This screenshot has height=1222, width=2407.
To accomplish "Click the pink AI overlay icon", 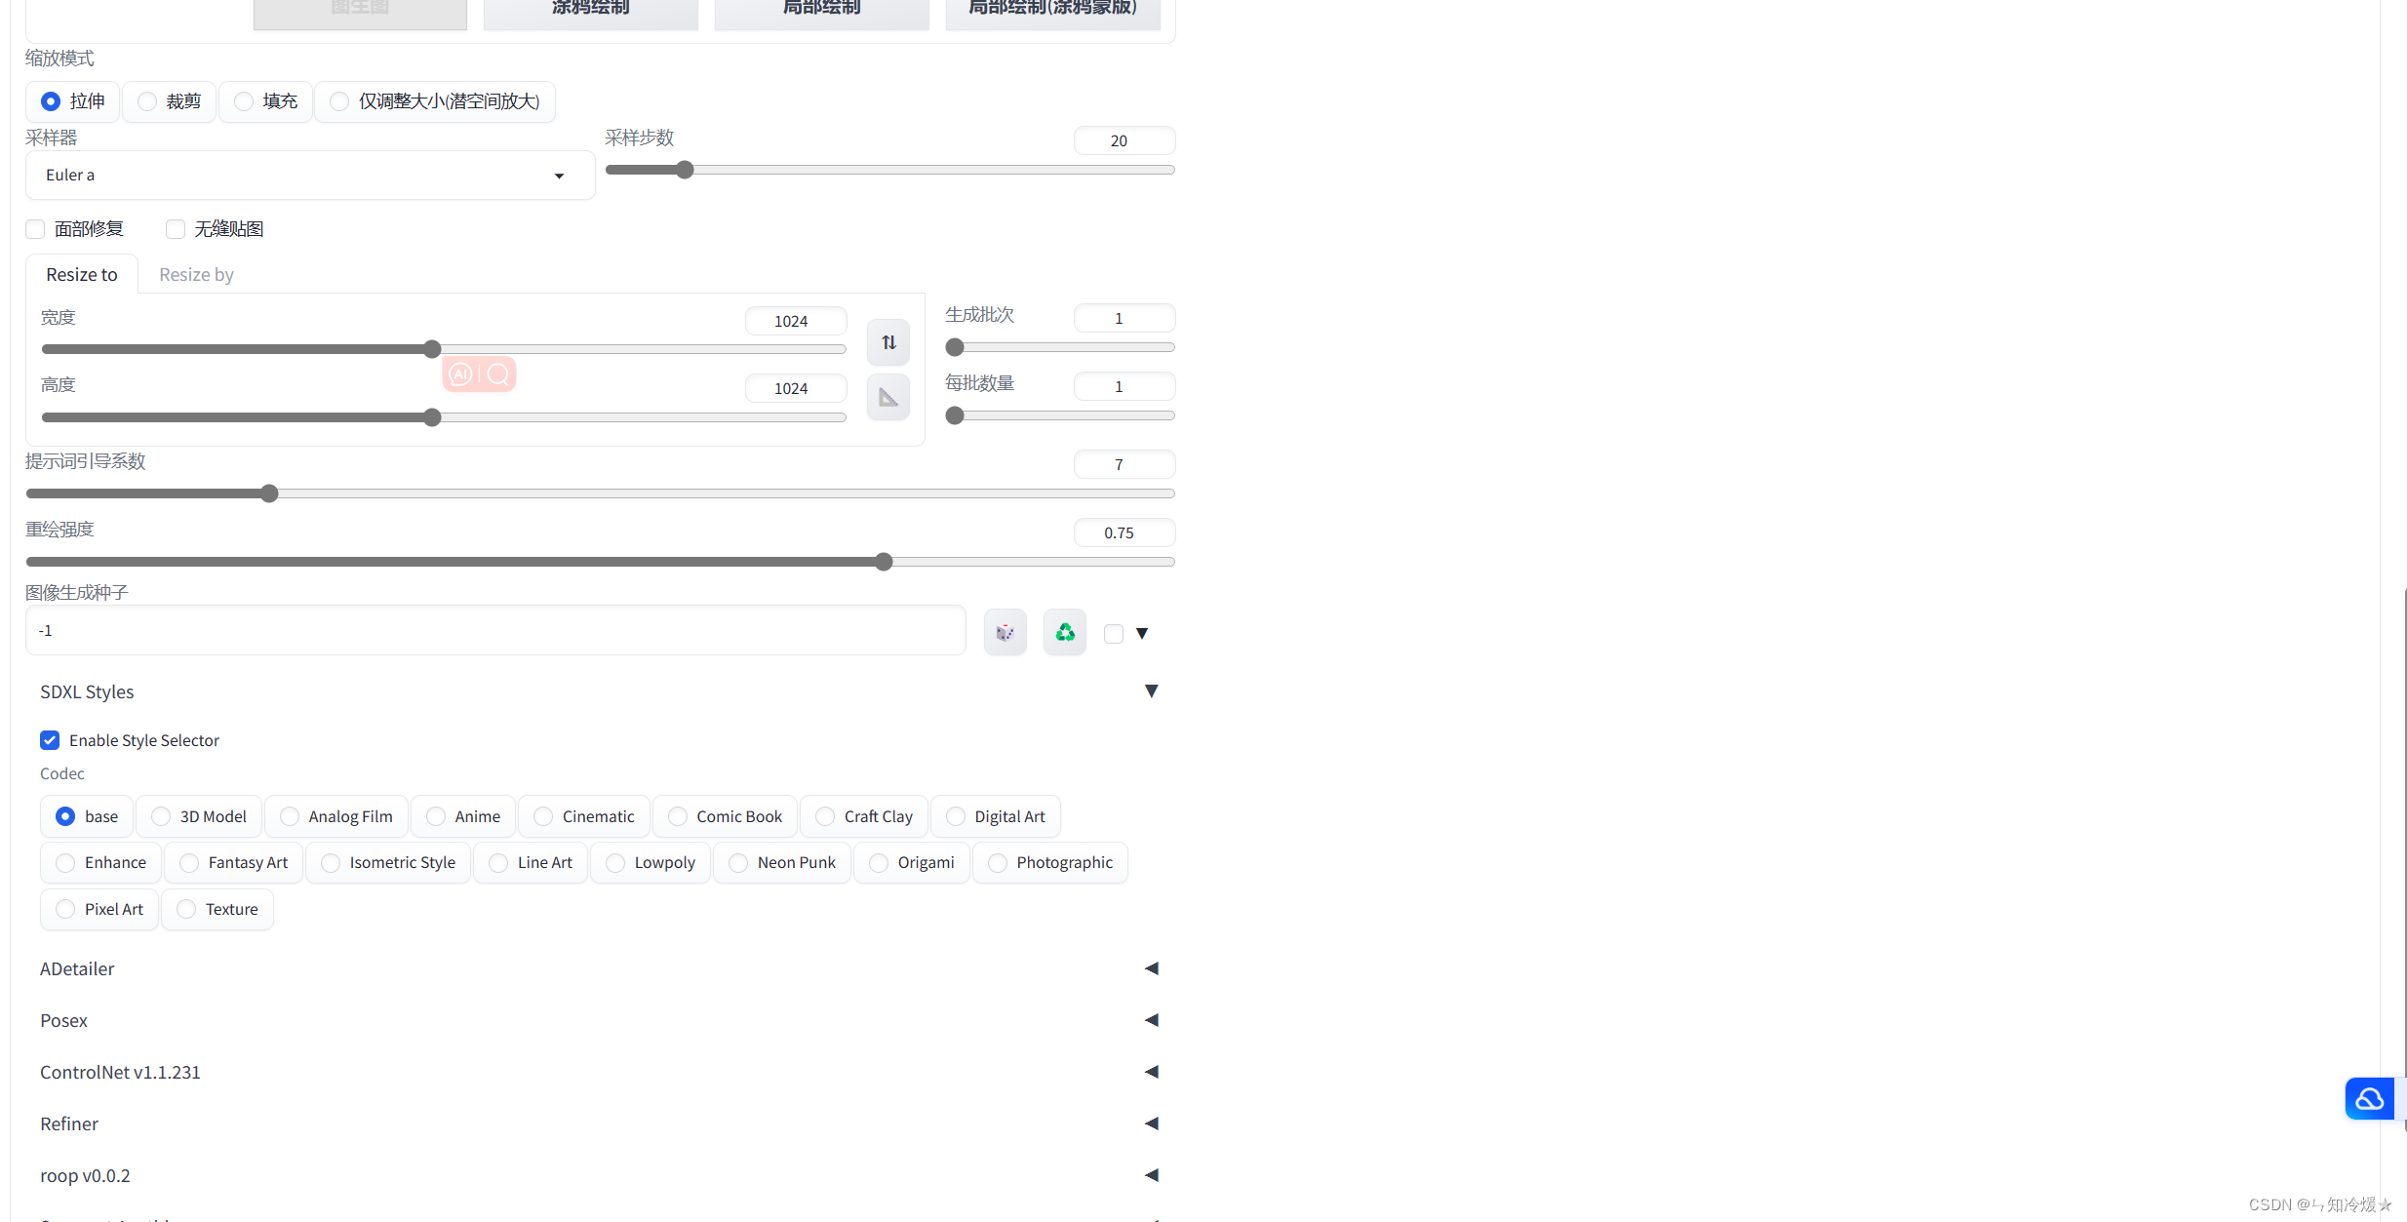I will coord(461,374).
